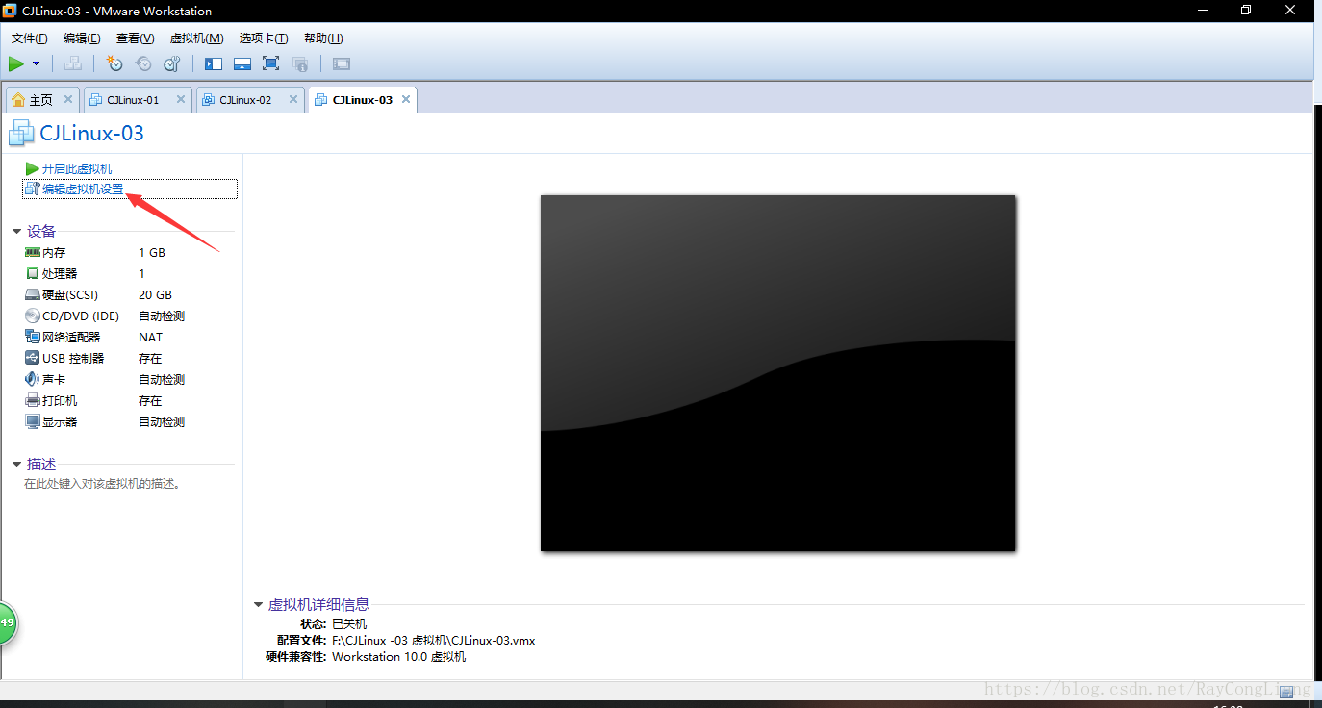Viewport: 1322px width, 708px height.
Task: Click the 20 GB hard disk value
Action: point(155,294)
